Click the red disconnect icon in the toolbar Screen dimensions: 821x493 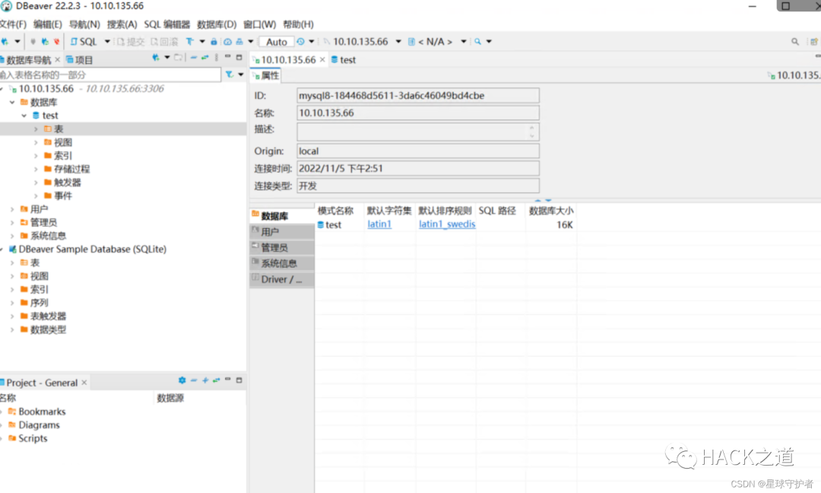56,41
